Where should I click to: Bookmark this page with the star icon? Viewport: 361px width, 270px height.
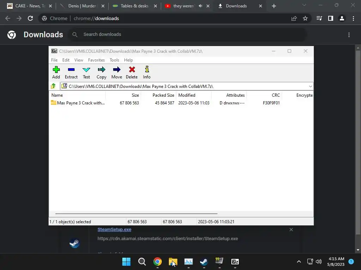[305, 18]
